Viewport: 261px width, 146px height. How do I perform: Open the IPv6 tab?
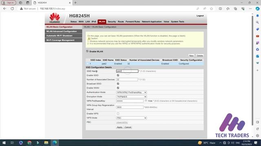[x=94, y=21]
